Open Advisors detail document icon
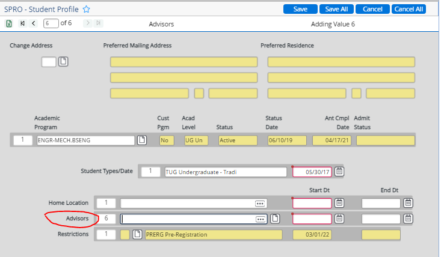The image size is (441, 257). (275, 219)
